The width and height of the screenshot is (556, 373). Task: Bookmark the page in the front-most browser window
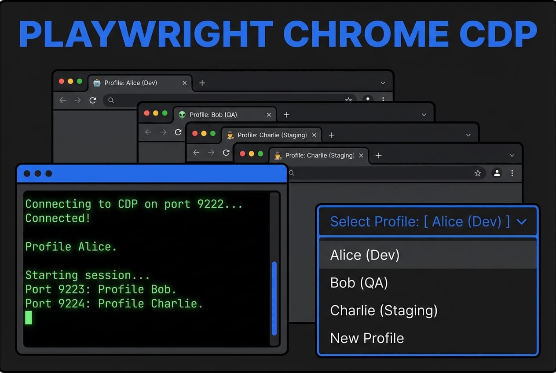pos(478,173)
